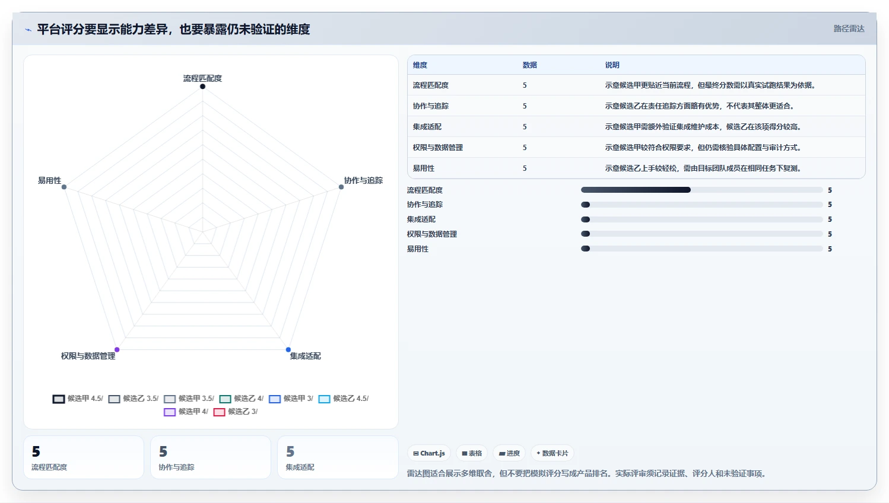
Task: Click the purple radar point at 权限与数据管理
Action: tap(117, 350)
